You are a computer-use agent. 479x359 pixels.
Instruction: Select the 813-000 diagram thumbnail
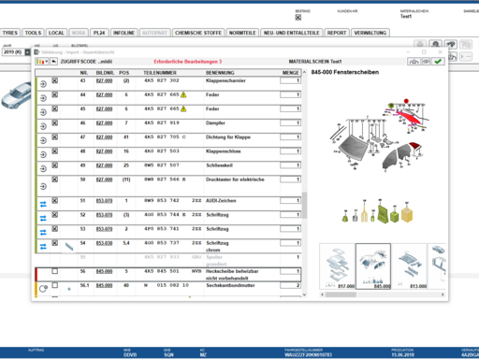point(409,266)
